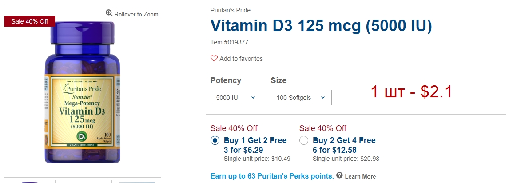The height and width of the screenshot is (183, 509).
Task: Click the 3 for $6.29 price label
Action: click(x=243, y=150)
